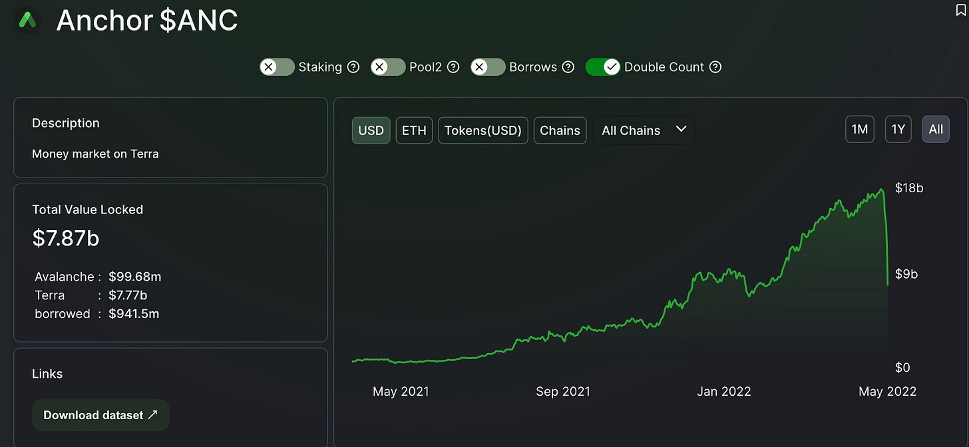Screen dimensions: 969x447
Task: Click the $7.87b total value figure
Action: [x=66, y=238]
